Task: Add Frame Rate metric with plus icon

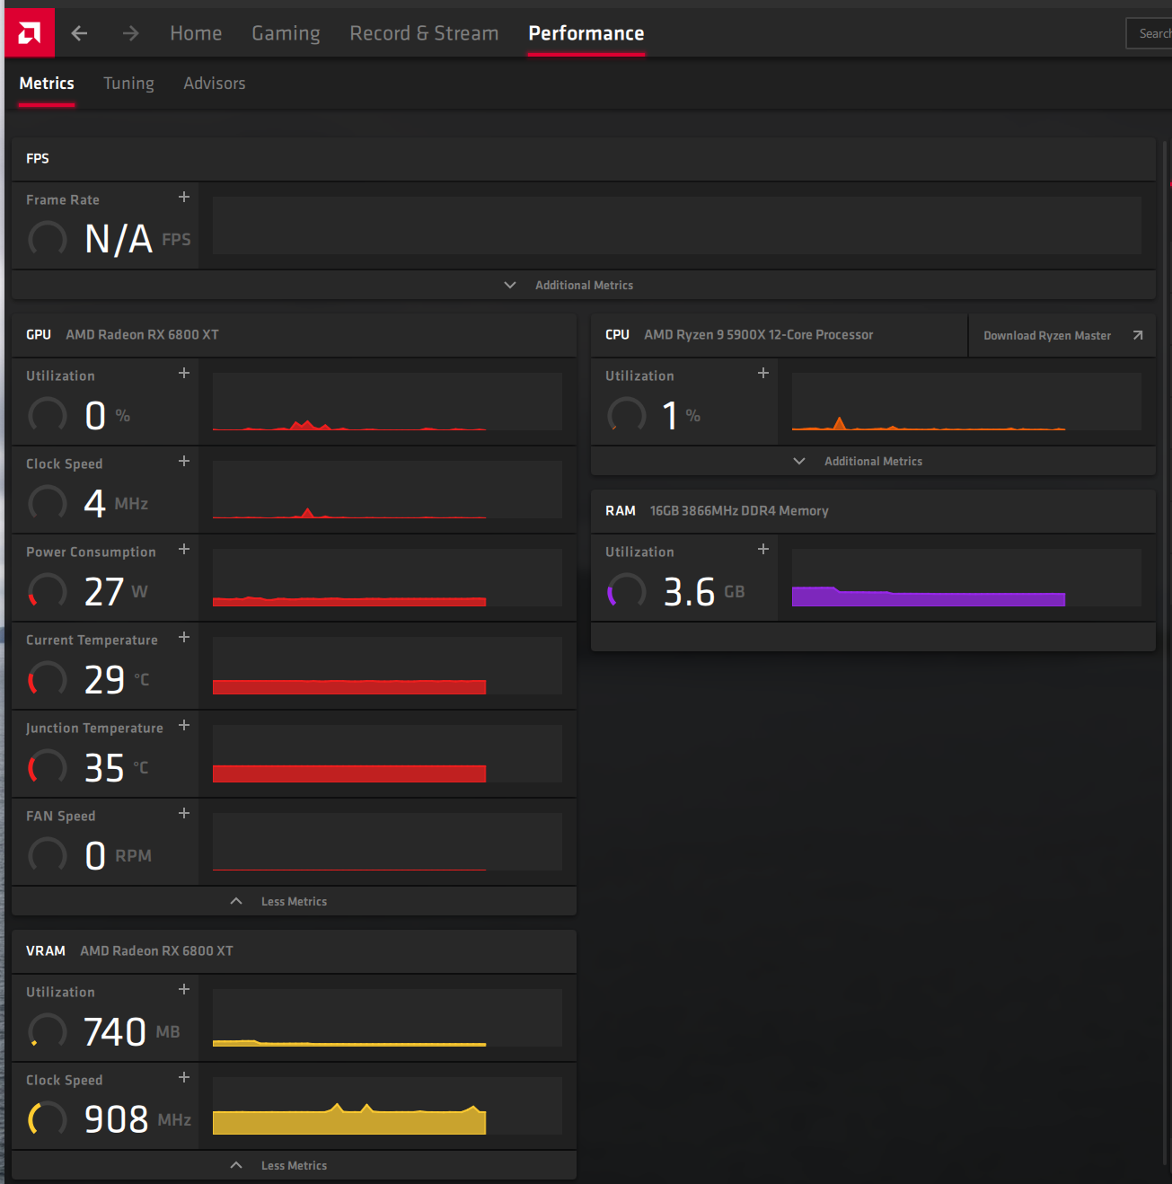Action: (184, 197)
